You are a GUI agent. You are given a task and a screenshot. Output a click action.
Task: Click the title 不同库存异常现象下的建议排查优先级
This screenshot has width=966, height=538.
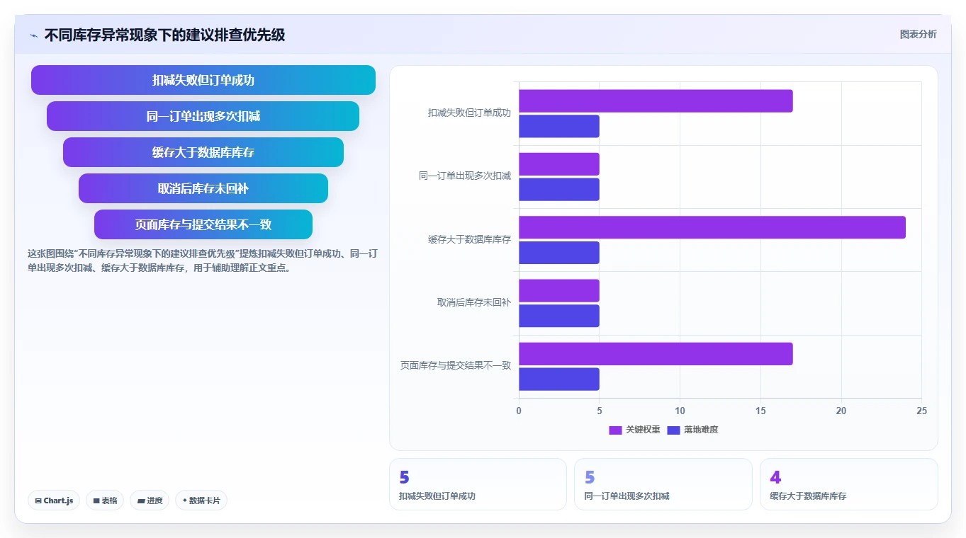coord(164,35)
